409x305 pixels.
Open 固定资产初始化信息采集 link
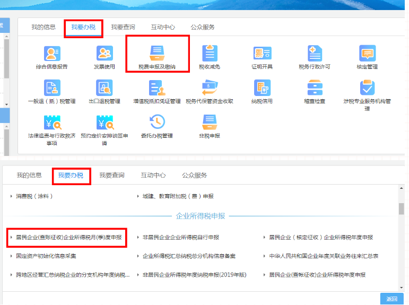[46, 256]
